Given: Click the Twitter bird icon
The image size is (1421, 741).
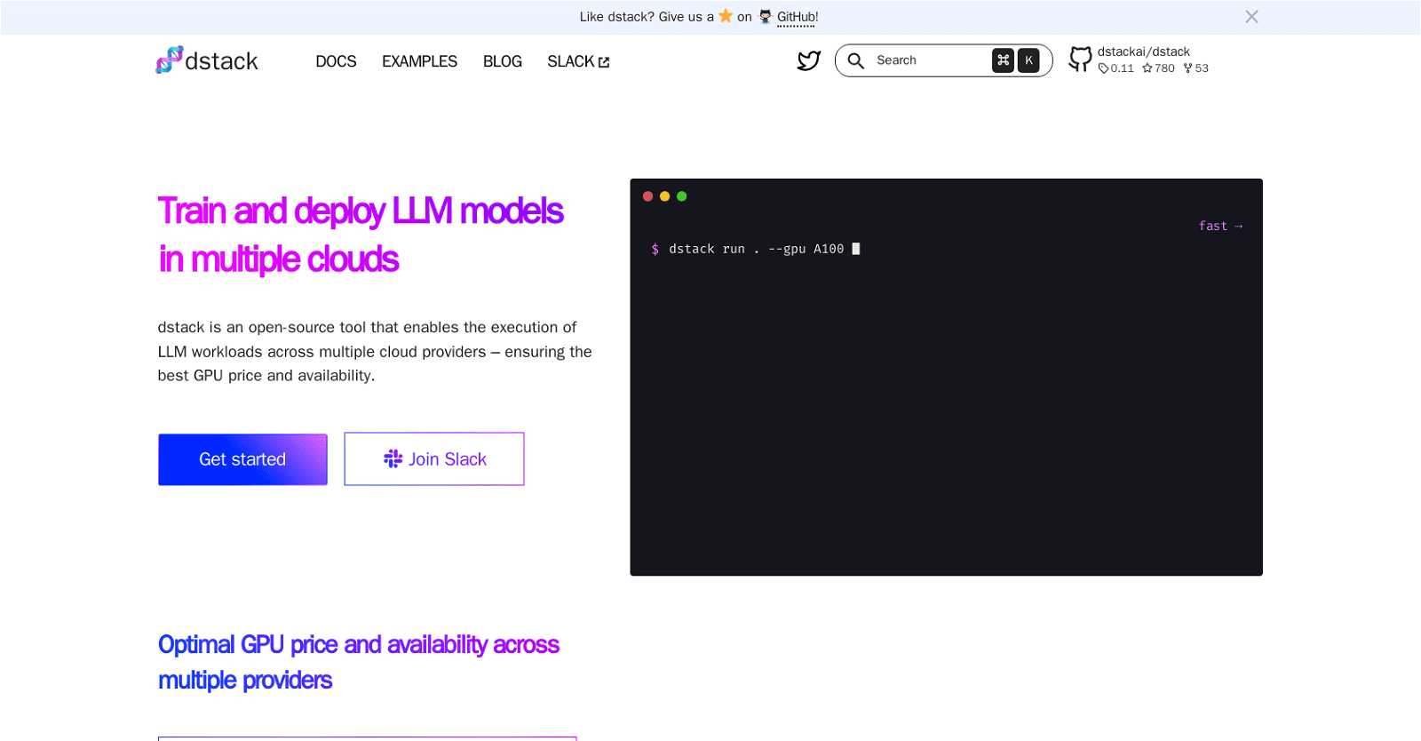Looking at the screenshot, I should point(808,60).
